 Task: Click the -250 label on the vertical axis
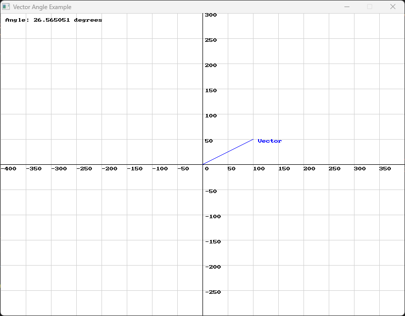pyautogui.click(x=213, y=292)
